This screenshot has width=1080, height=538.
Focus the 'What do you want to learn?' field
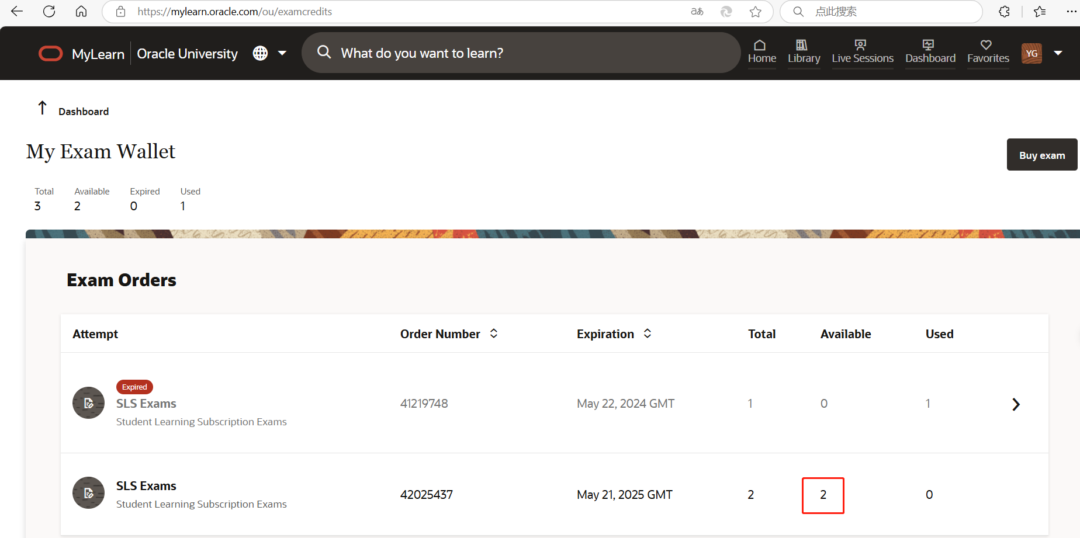click(521, 53)
